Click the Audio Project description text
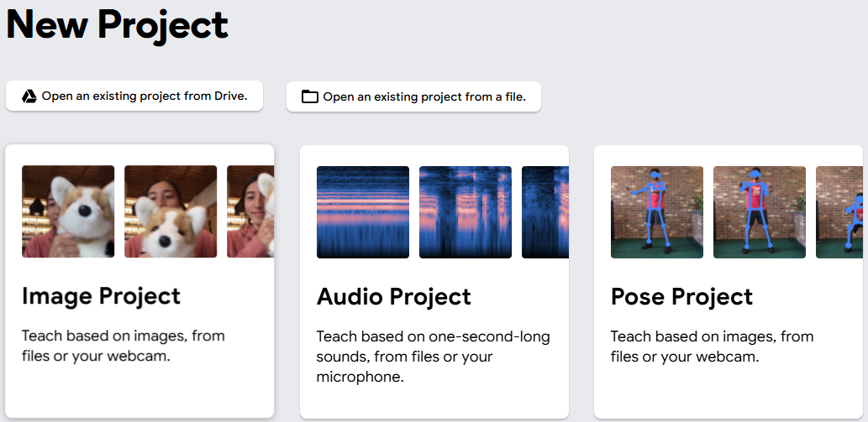The image size is (868, 422). pos(433,357)
